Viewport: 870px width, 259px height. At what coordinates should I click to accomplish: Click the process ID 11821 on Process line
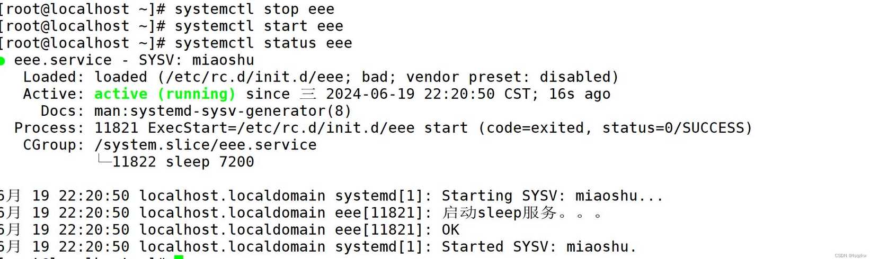pyautogui.click(x=116, y=128)
